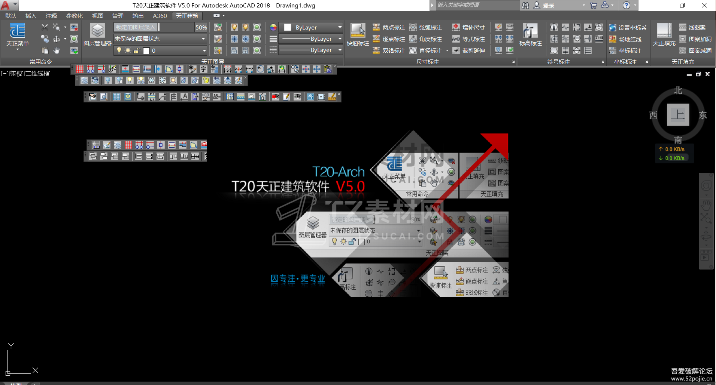Click the binoculars search icon in title bar

click(x=525, y=5)
